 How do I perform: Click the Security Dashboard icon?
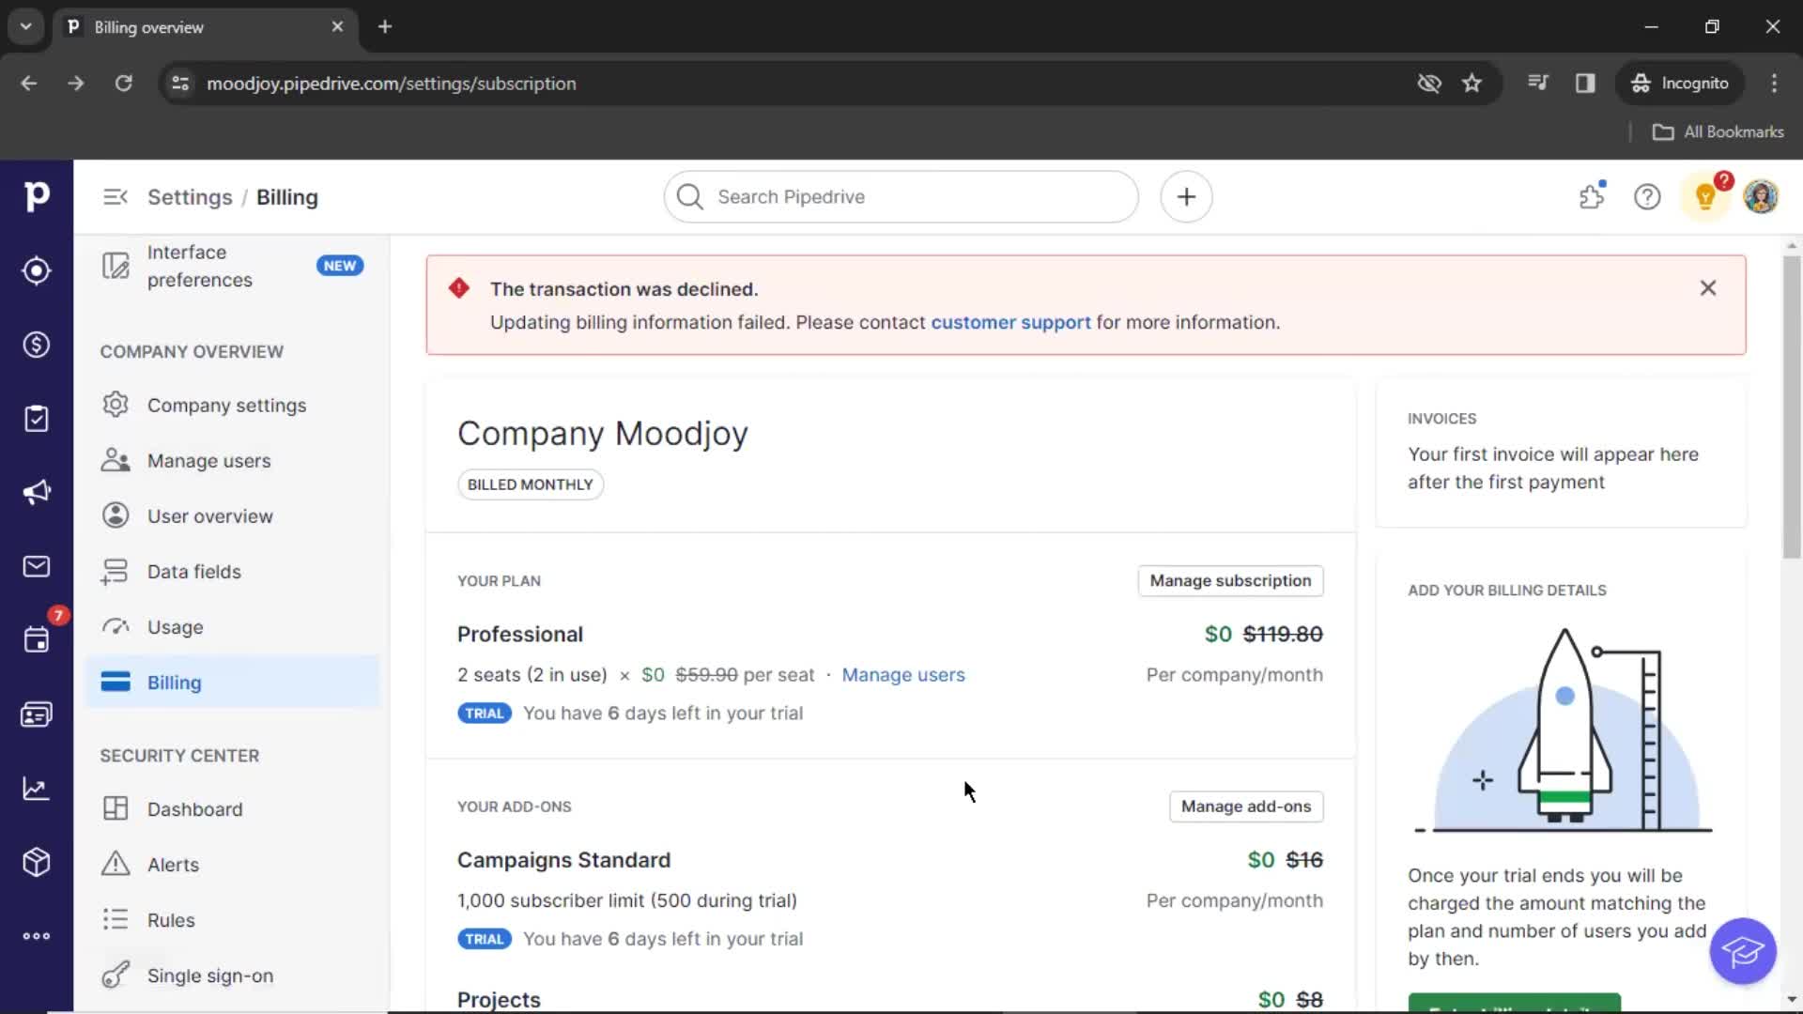pos(116,808)
